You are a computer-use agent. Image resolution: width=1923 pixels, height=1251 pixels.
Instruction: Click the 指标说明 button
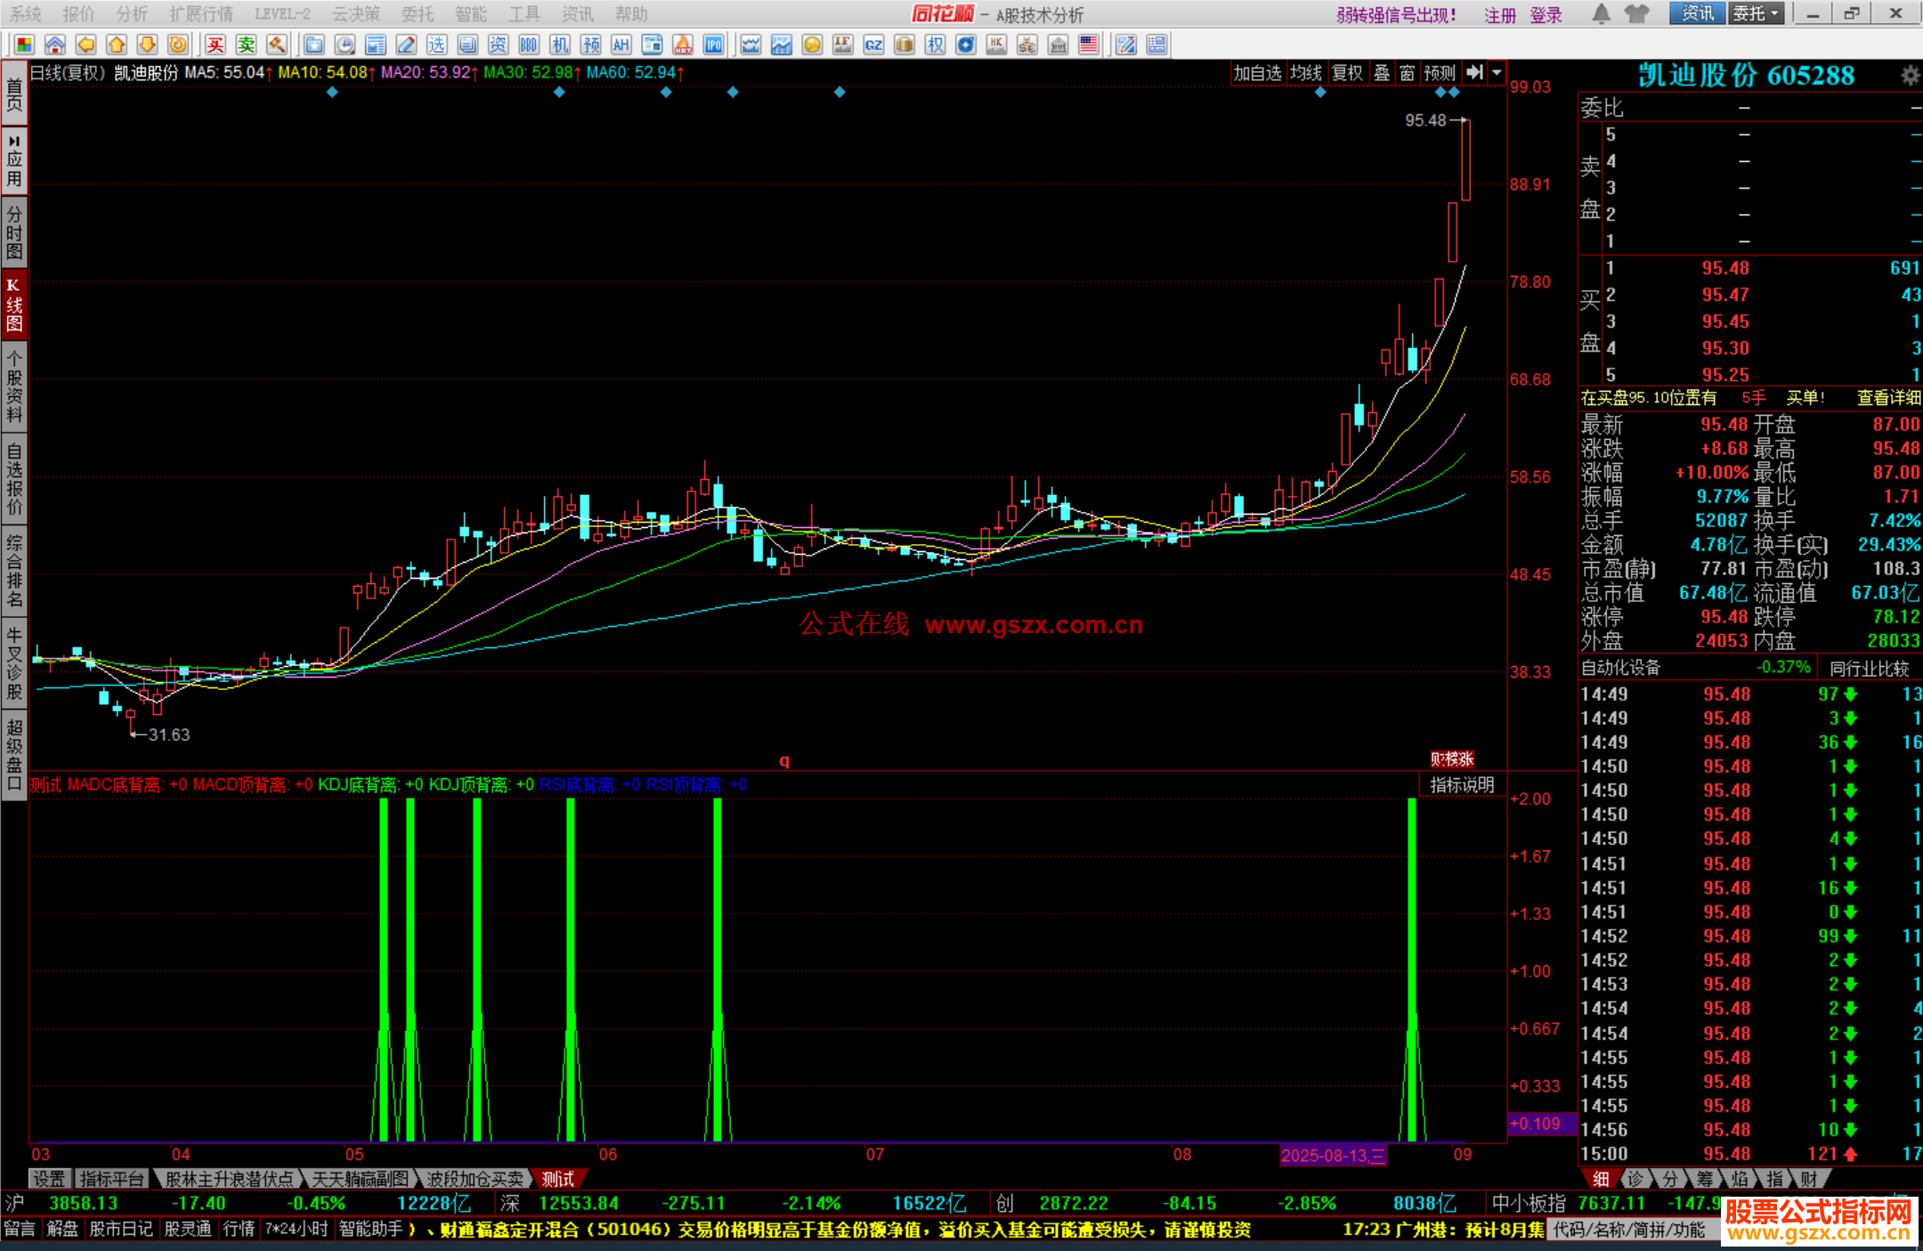[1462, 784]
